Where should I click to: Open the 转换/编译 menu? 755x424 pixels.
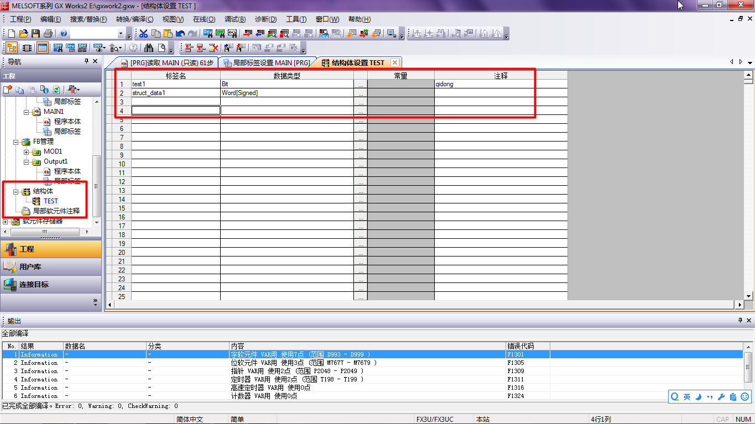point(134,19)
